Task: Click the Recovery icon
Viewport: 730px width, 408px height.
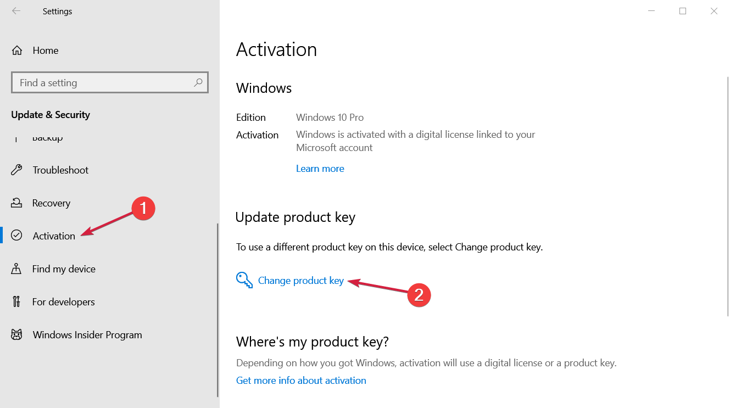Action: (16, 203)
